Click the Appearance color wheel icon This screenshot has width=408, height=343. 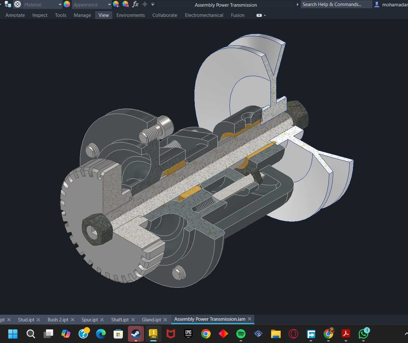[x=67, y=4]
